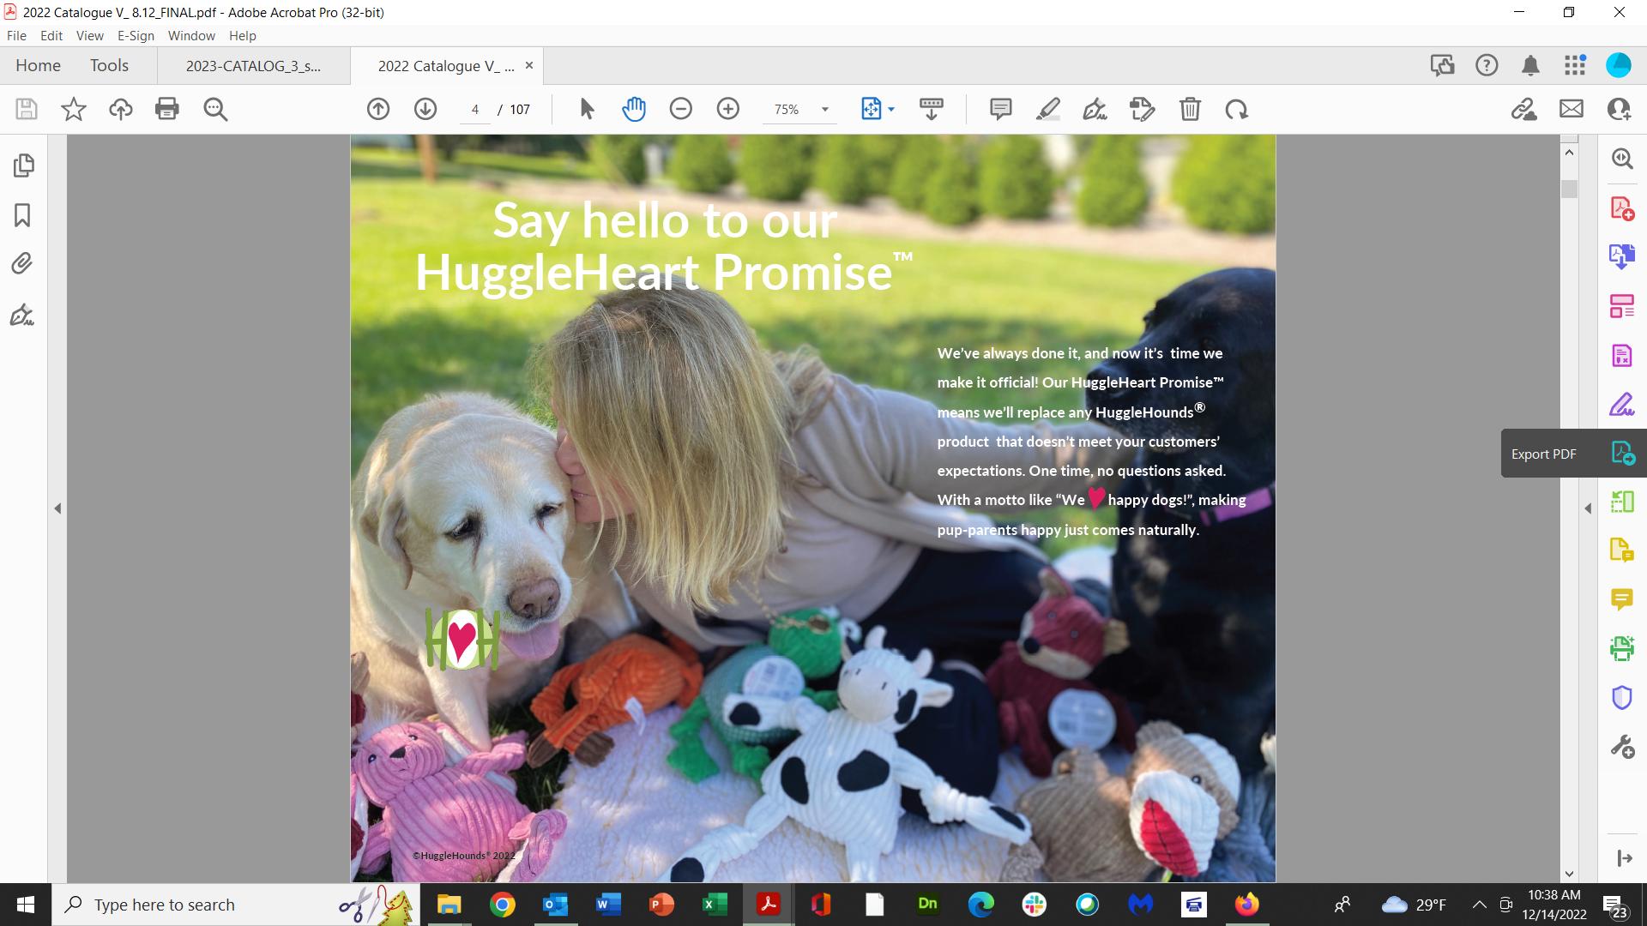Open the Sign document toolbar icon
This screenshot has height=926, width=1647.
point(1095,109)
